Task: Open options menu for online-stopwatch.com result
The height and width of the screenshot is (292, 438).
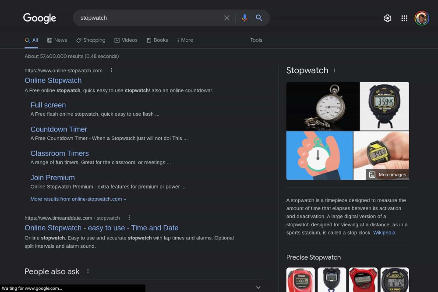Action: tap(111, 70)
